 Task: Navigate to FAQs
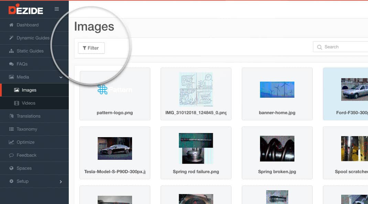tap(34, 64)
